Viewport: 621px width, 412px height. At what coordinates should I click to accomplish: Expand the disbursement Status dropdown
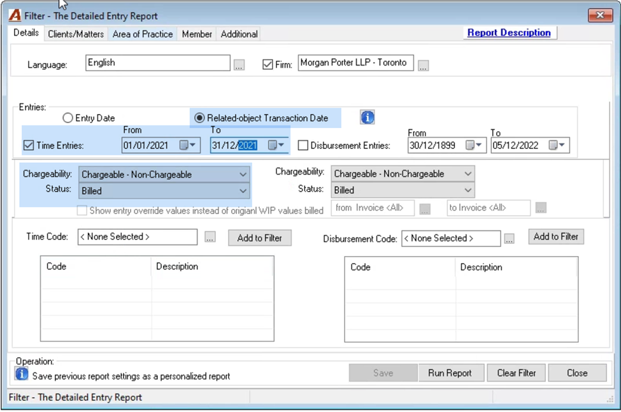point(468,190)
